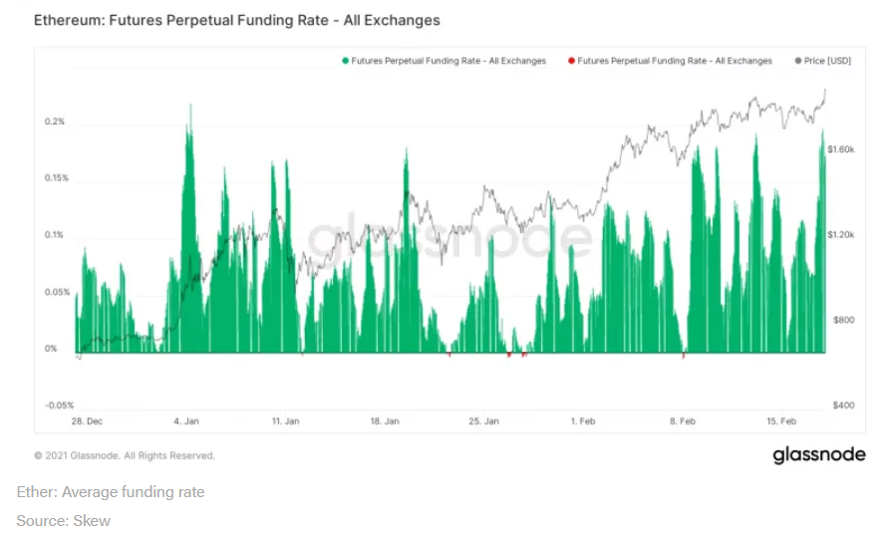Click the red series legend label text
892x542 pixels.
click(675, 61)
